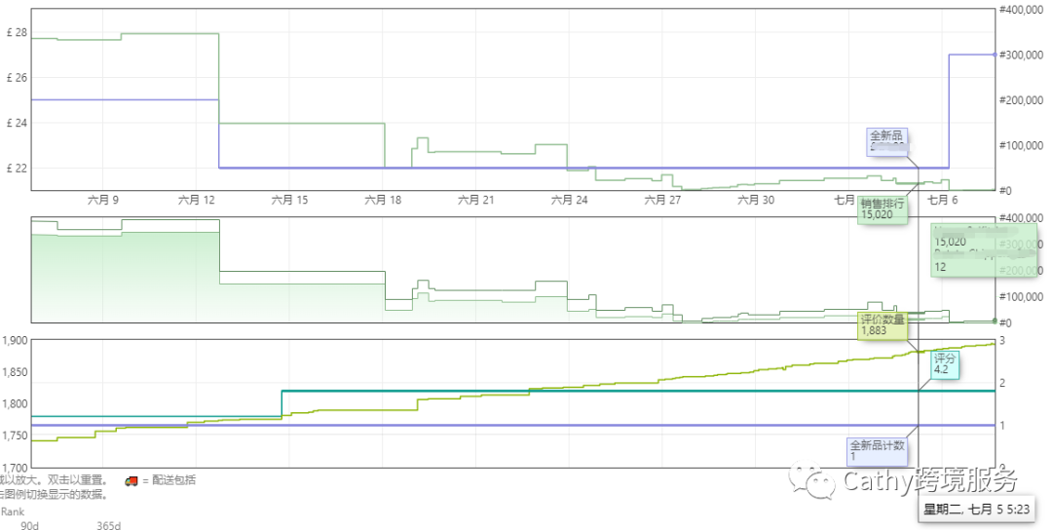Click the 七月 6 date label
1052x530 pixels.
click(942, 200)
